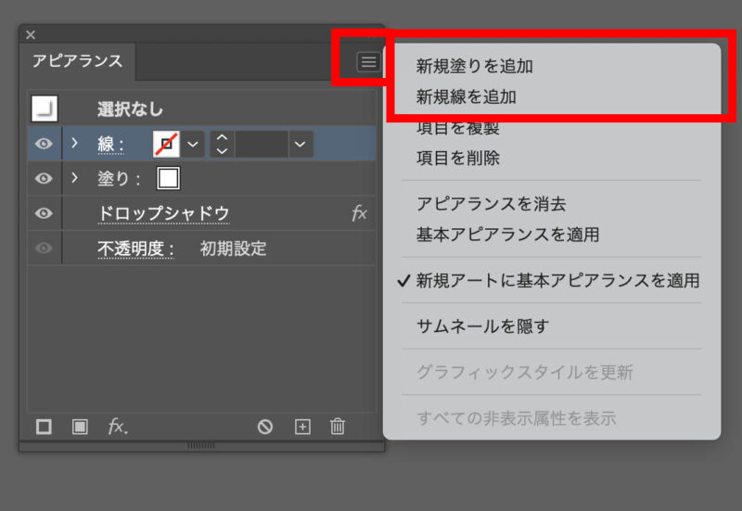This screenshot has width=742, height=511.
Task: Toggle visibility of ドロップシャドウ effect
Action: point(44,213)
